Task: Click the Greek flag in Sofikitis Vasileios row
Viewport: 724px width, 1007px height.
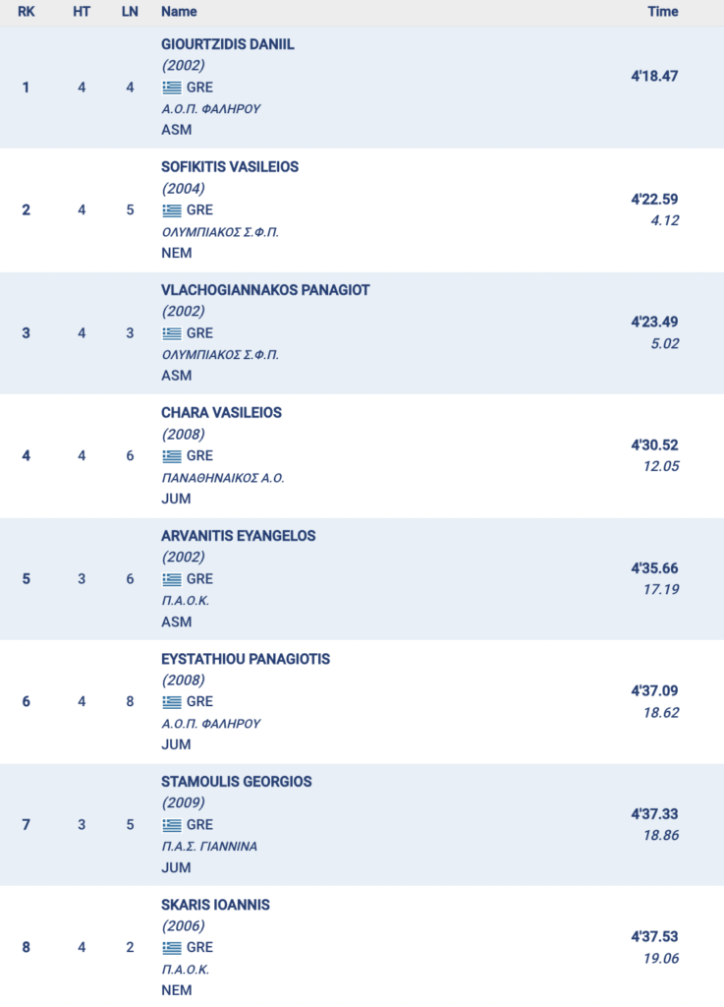Action: click(172, 210)
